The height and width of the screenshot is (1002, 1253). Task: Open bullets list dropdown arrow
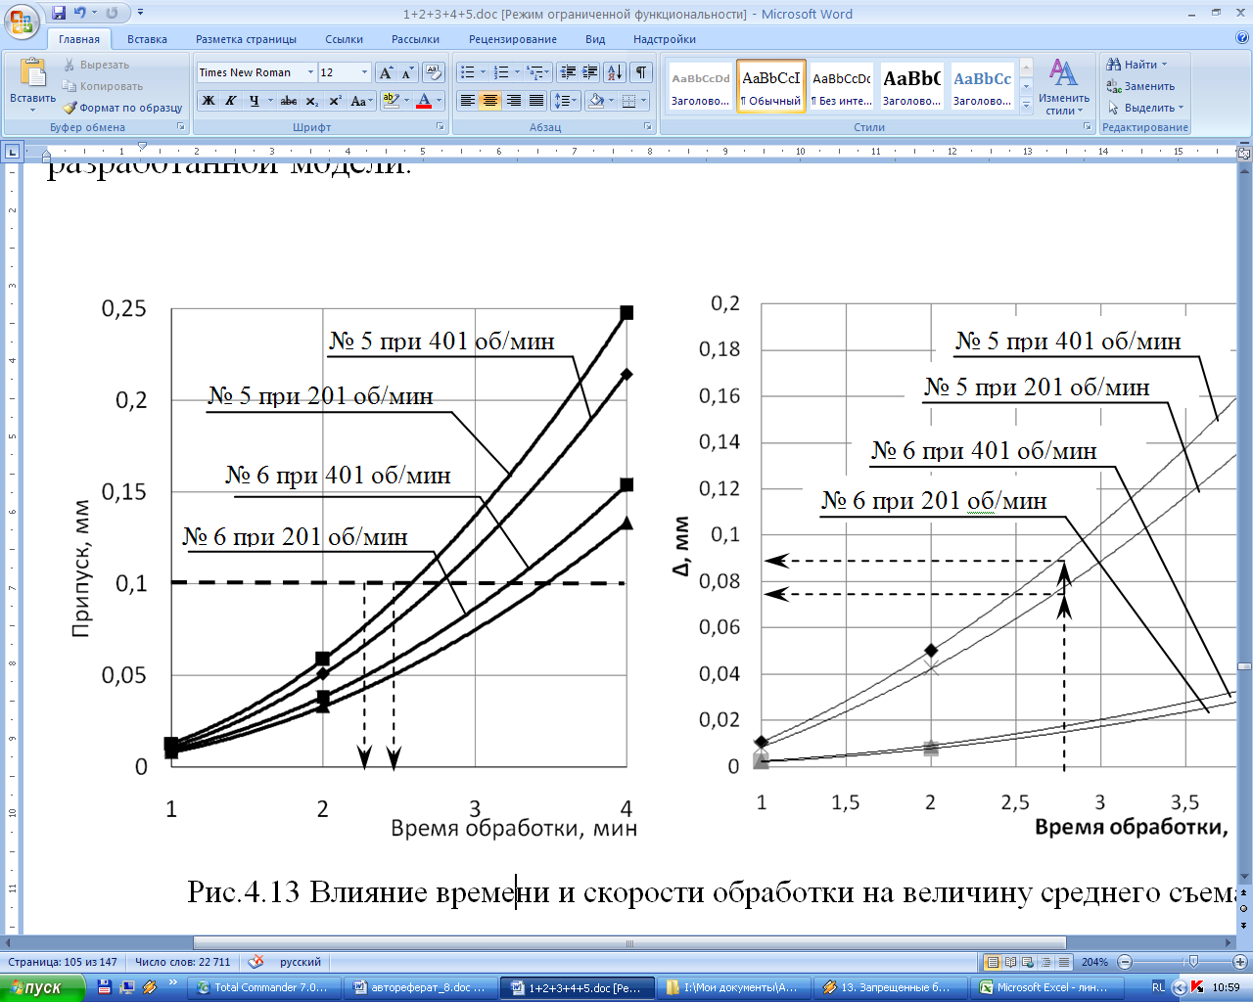tap(483, 72)
